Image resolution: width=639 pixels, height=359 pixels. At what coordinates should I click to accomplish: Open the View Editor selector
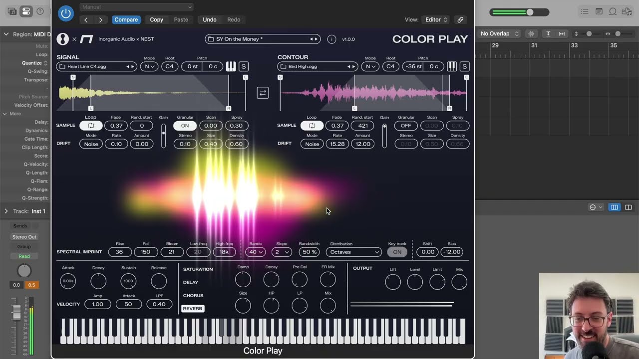pos(436,20)
